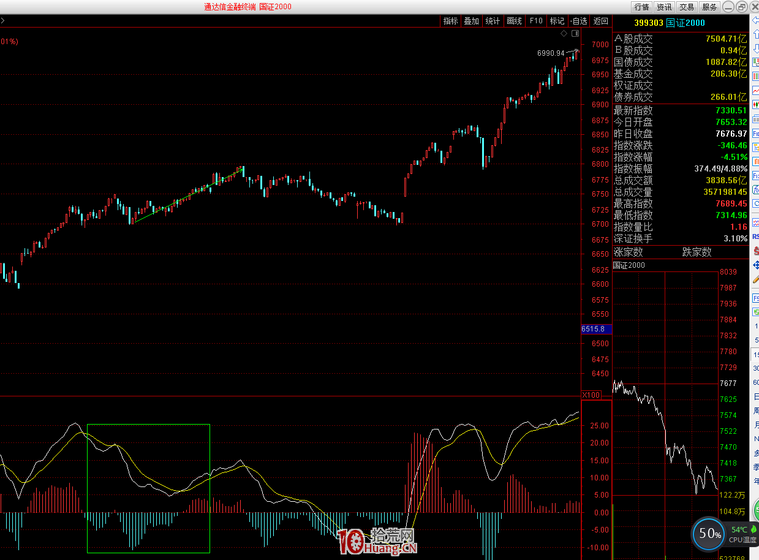Open the 资讯 menu
This screenshot has height=560, width=759.
pyautogui.click(x=664, y=7)
